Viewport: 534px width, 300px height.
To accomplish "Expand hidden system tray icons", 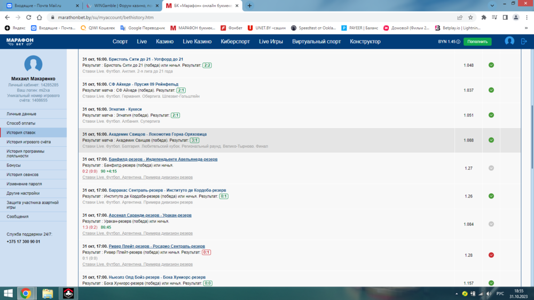I will coord(457,294).
